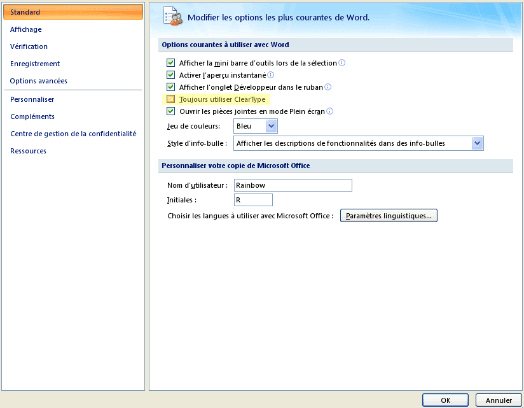Confirm with the OK button
This screenshot has width=524, height=408.
coord(445,400)
